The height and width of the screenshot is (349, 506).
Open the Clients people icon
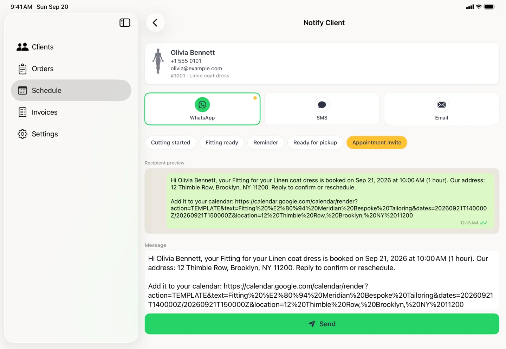click(22, 47)
